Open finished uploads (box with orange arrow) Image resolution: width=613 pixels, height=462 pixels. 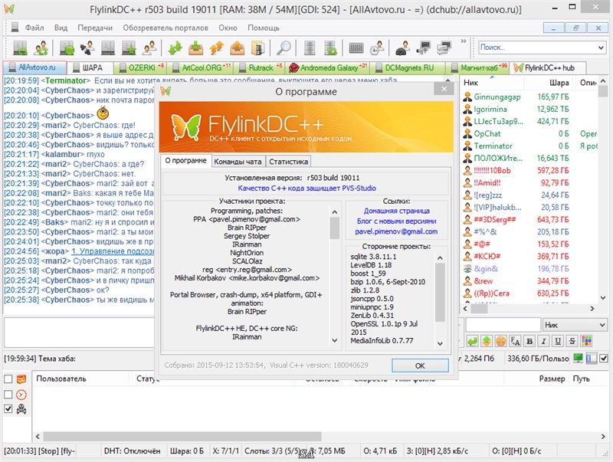[x=238, y=48]
